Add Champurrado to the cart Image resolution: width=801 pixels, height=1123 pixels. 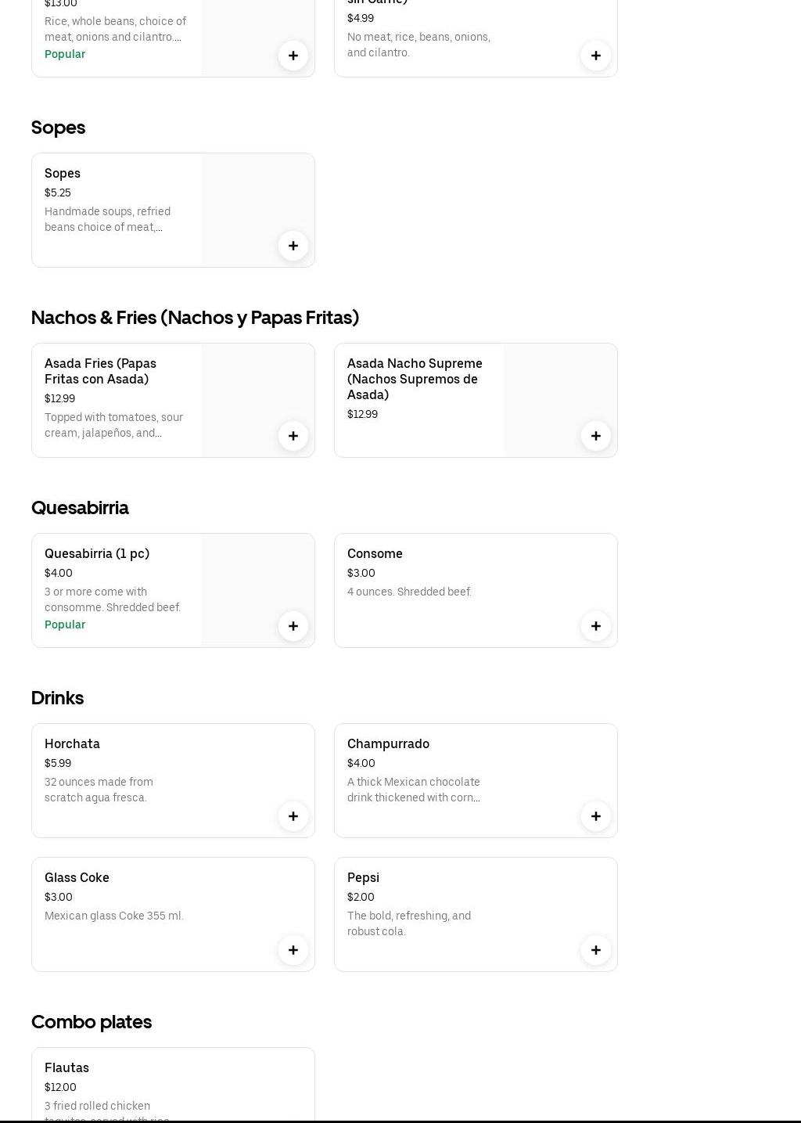point(596,816)
